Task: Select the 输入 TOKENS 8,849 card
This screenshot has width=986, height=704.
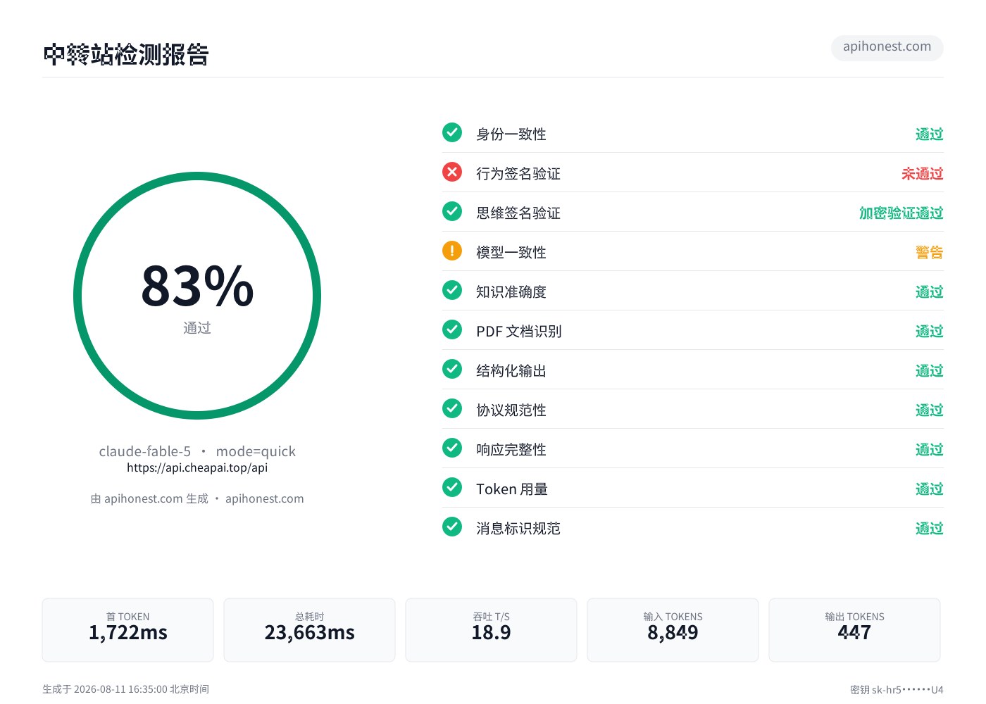Action: coord(673,630)
